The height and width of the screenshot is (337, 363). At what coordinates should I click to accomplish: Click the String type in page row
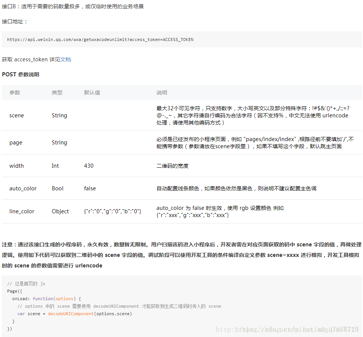(59, 143)
